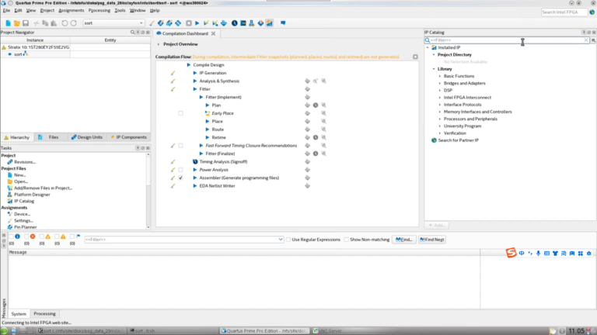Click the edit pencil next to IP Generation
Screen dimensions: 597x335
(x=173, y=73)
